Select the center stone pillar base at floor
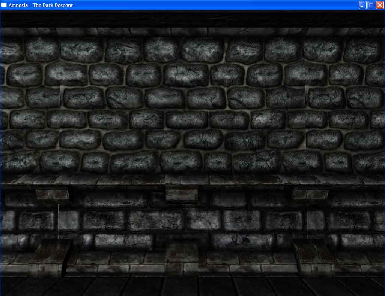385x296 pixels. [182, 258]
